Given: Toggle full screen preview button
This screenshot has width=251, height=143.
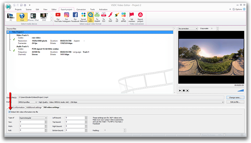Looking at the screenshot, I should point(187,90).
